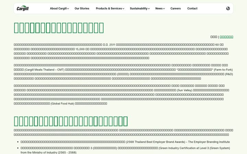Image resolution: width=247 pixels, height=154 pixels.
Task: Expand the Products & Services dropdown
Action: (x=110, y=9)
